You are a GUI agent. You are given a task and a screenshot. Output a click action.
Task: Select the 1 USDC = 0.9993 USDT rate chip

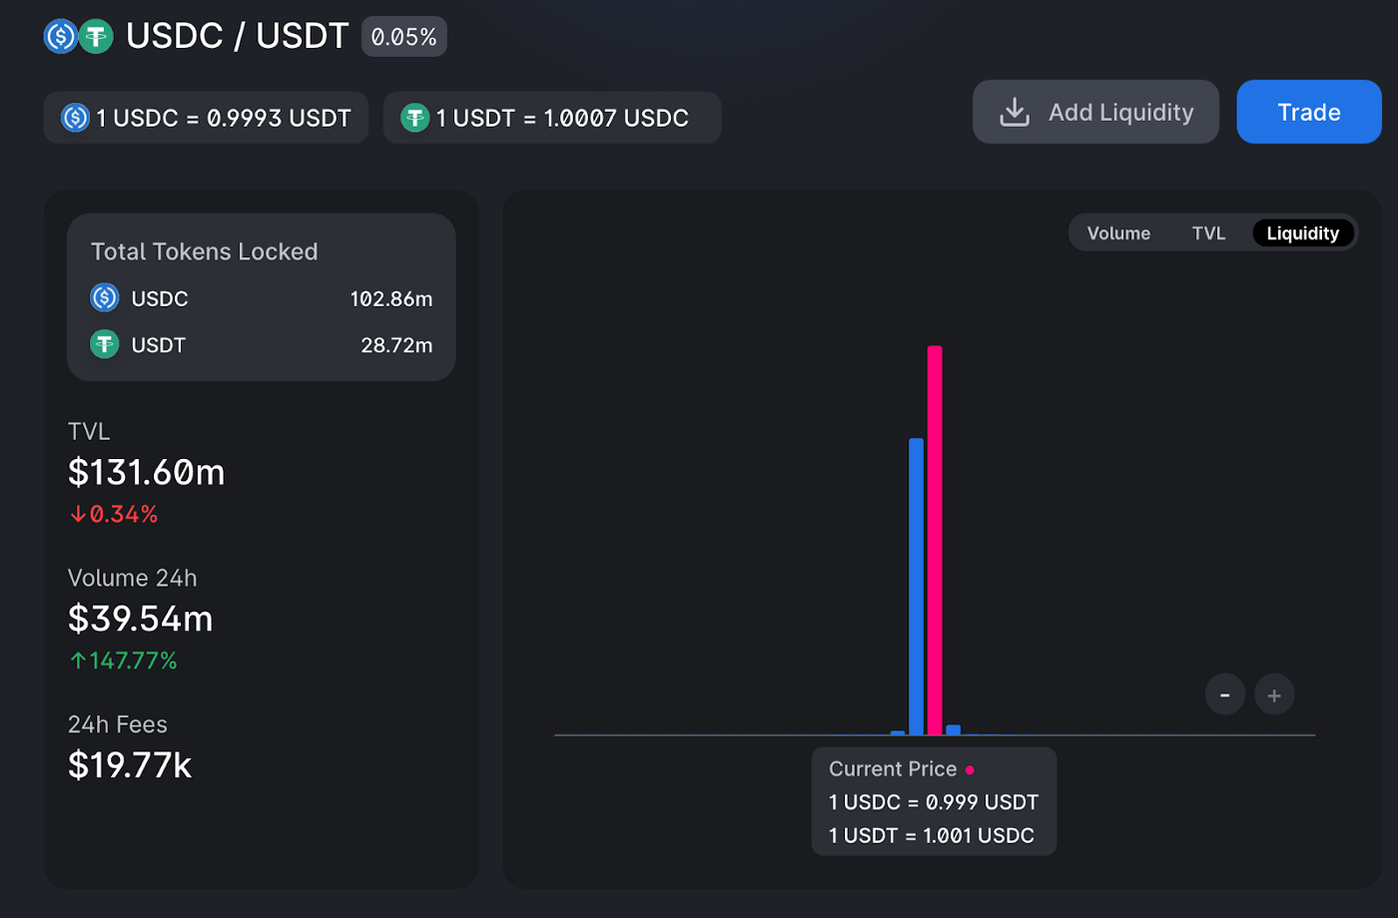click(206, 118)
